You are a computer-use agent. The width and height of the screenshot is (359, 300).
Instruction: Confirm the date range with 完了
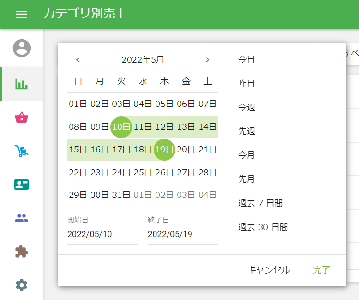(x=322, y=270)
